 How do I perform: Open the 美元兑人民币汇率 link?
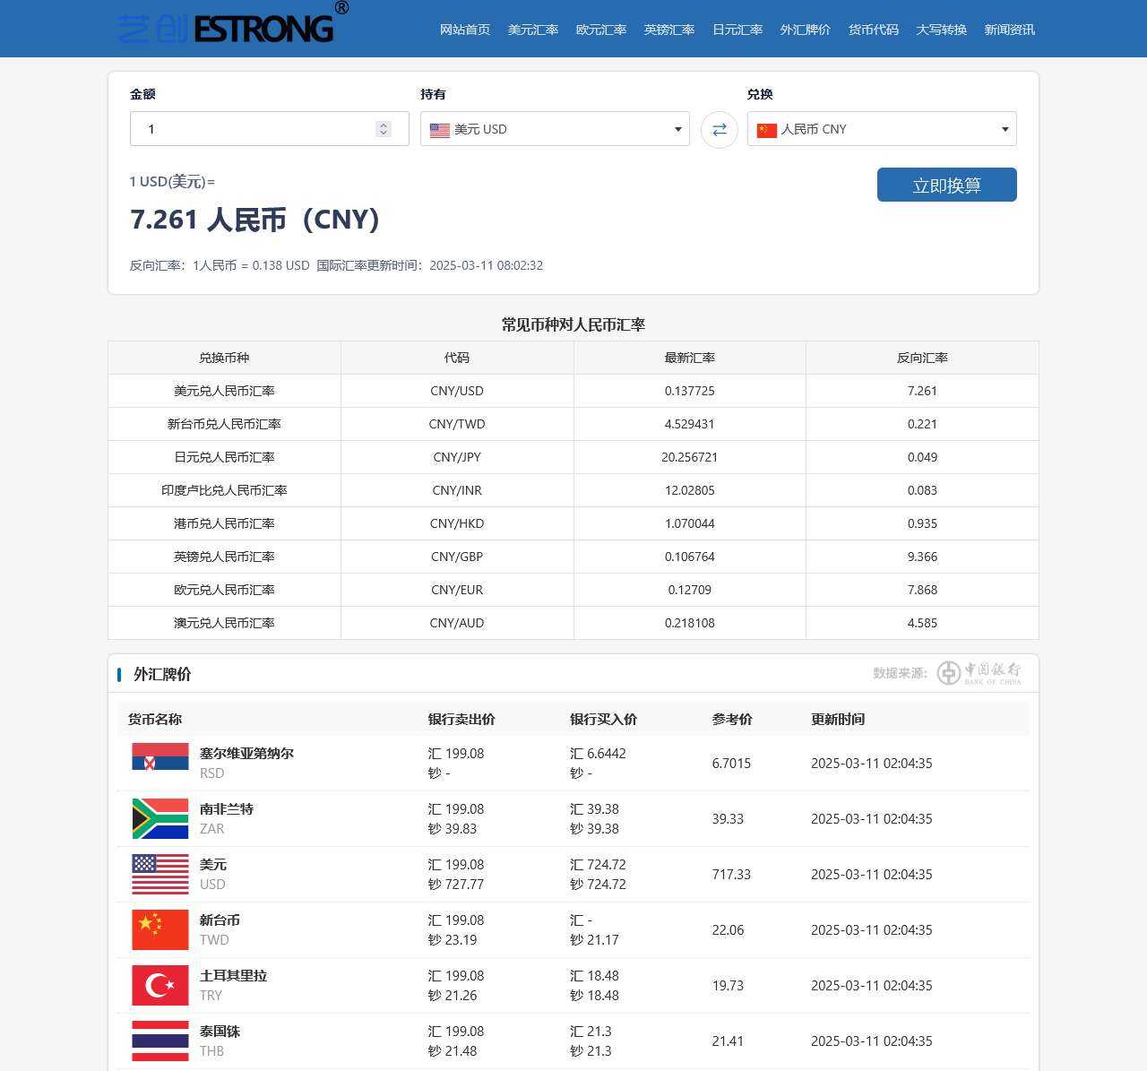[224, 391]
